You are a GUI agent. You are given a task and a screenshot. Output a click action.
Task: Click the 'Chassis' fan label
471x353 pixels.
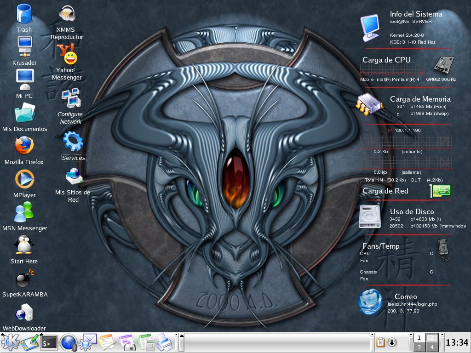pos(368,272)
